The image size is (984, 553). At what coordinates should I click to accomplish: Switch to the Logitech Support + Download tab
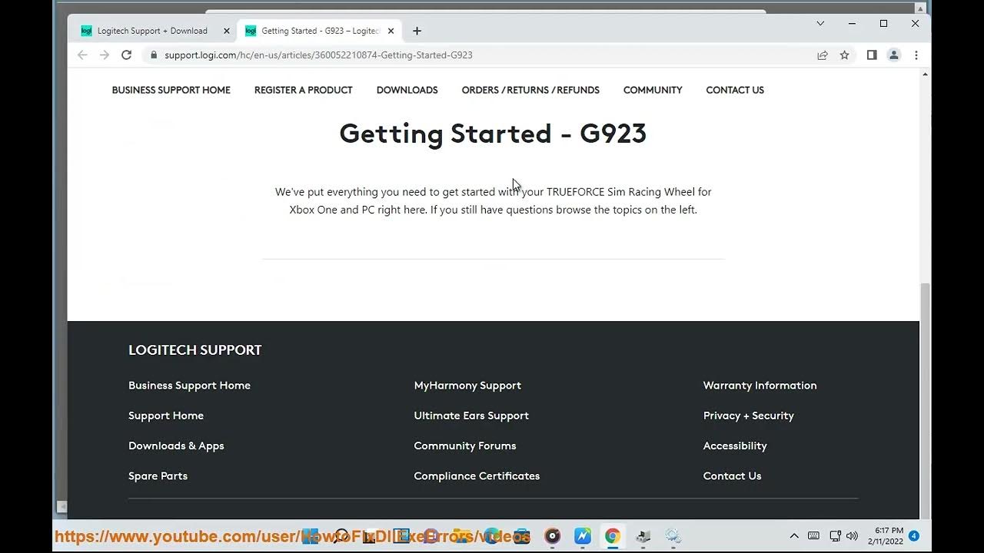coord(151,31)
